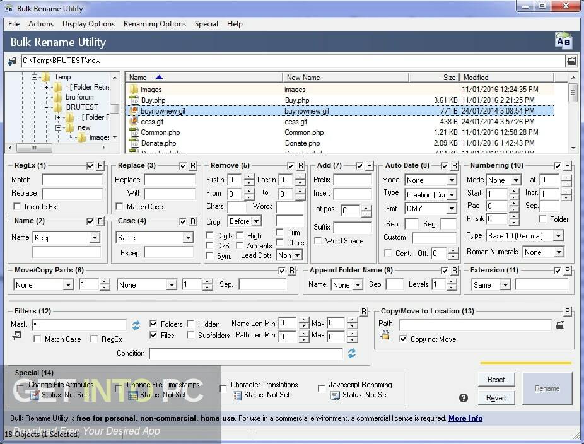The height and width of the screenshot is (444, 584).
Task: Click the refresh arrows next to Condition field
Action: (x=351, y=353)
